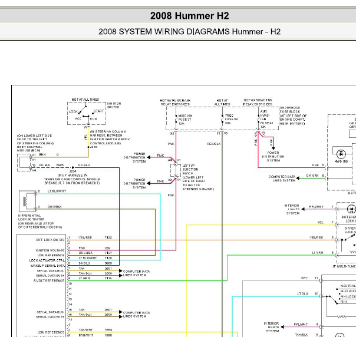Select the "LOCK" position in ignition switch
The image size is (356, 337).
pyautogui.click(x=73, y=112)
